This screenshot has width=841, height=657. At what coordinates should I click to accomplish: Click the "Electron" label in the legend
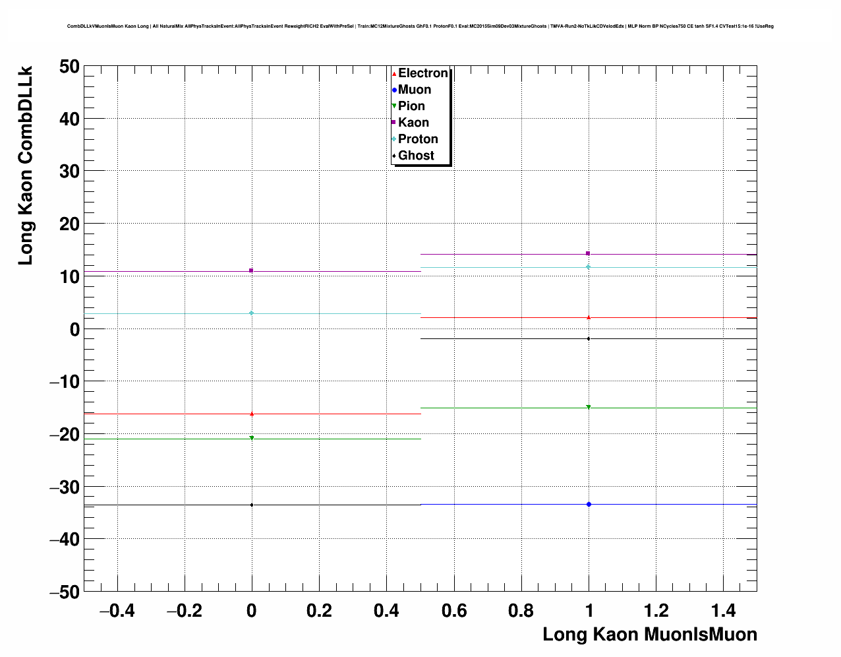(423, 73)
